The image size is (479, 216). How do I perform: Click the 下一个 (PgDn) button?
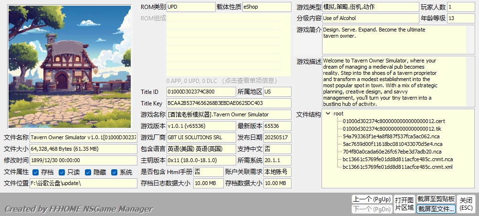point(372,209)
